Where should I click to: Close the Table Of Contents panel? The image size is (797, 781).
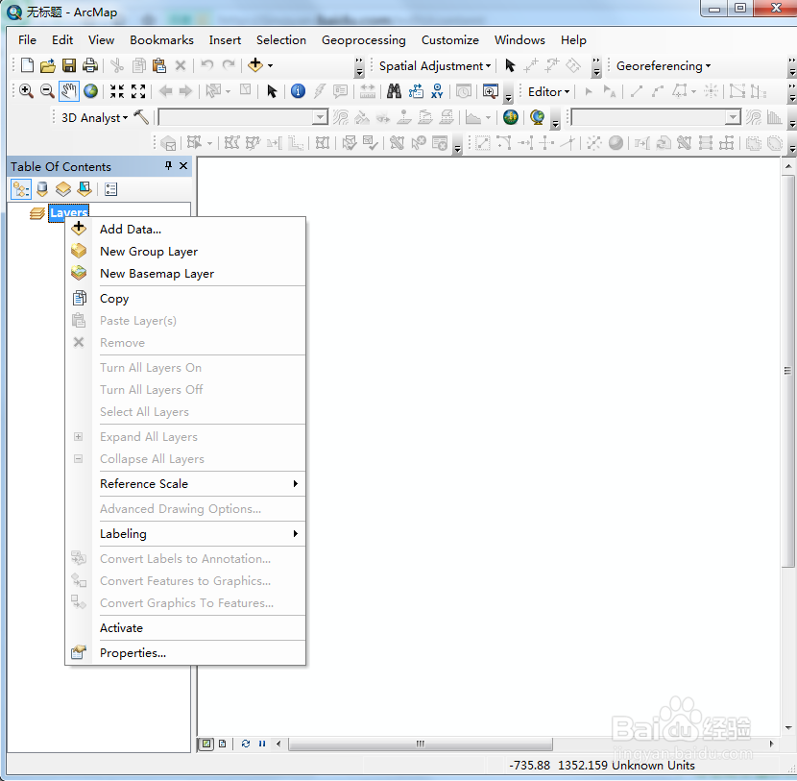[183, 166]
